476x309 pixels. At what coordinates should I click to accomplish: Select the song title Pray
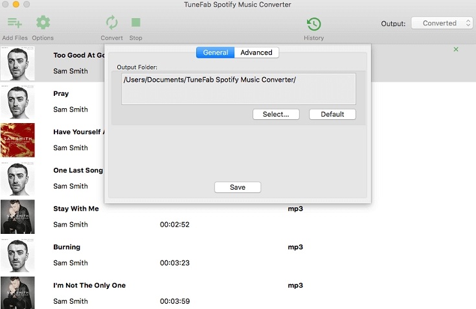pyautogui.click(x=61, y=93)
